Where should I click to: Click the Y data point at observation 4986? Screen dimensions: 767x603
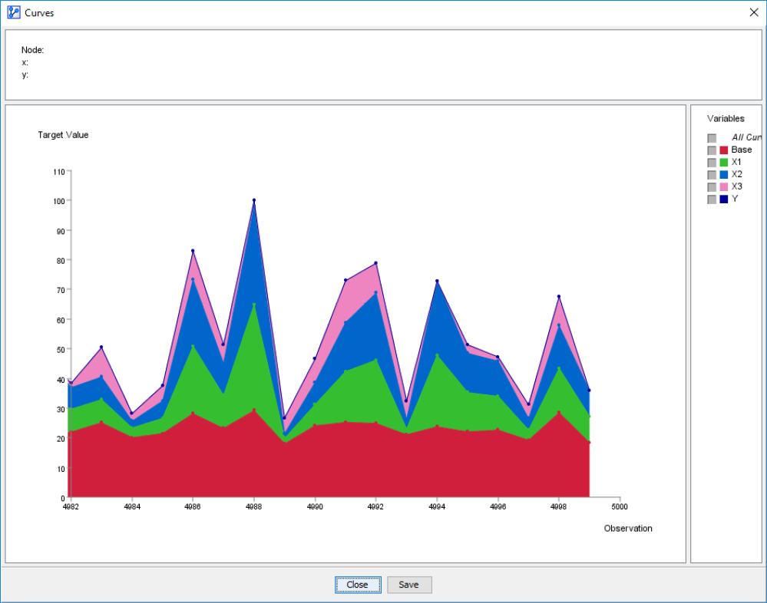coord(193,251)
